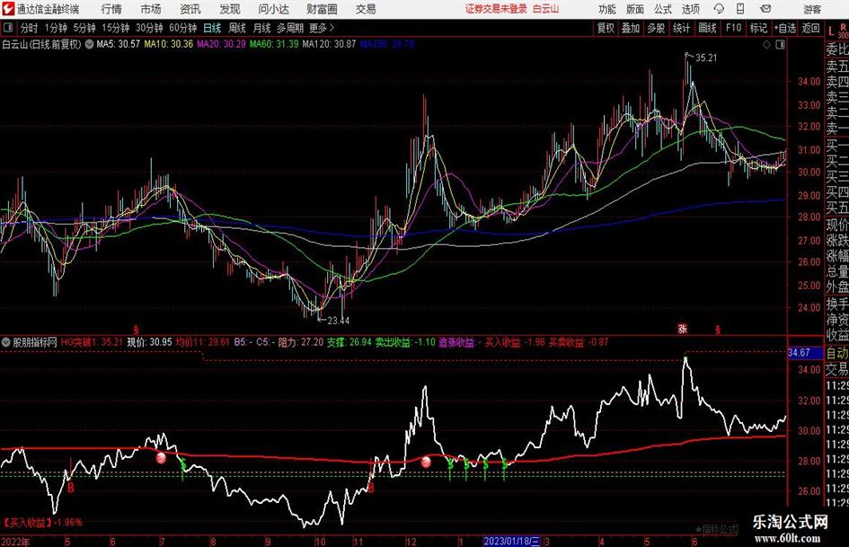Click the 23.44 low price marker

[339, 321]
